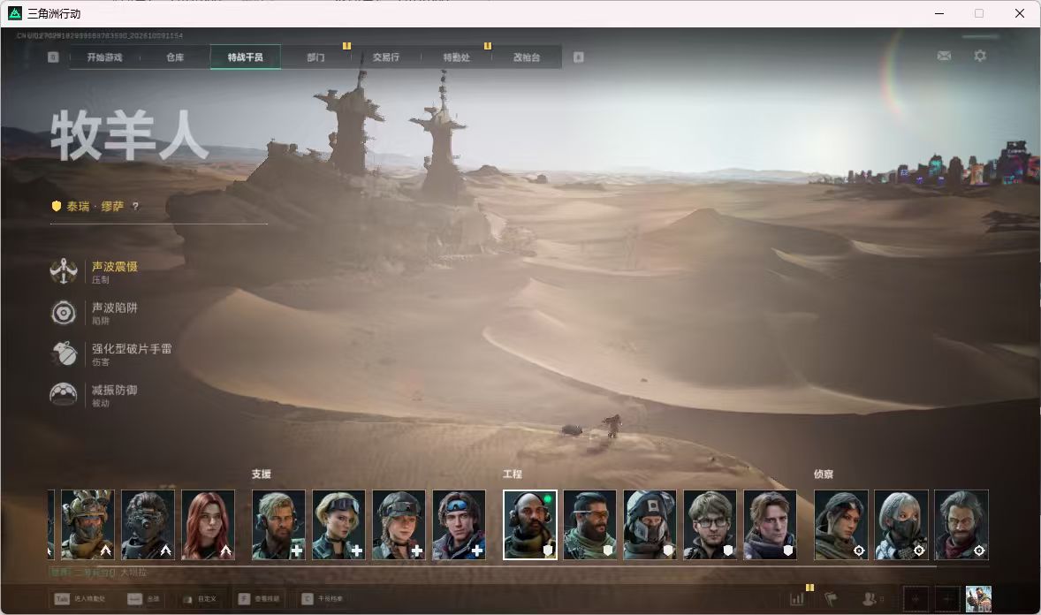Open the friends list icon

(x=869, y=599)
